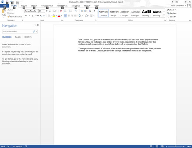This screenshot has height=148, width=192.
Task: Toggle underline formatting
Action: [x=32, y=16]
